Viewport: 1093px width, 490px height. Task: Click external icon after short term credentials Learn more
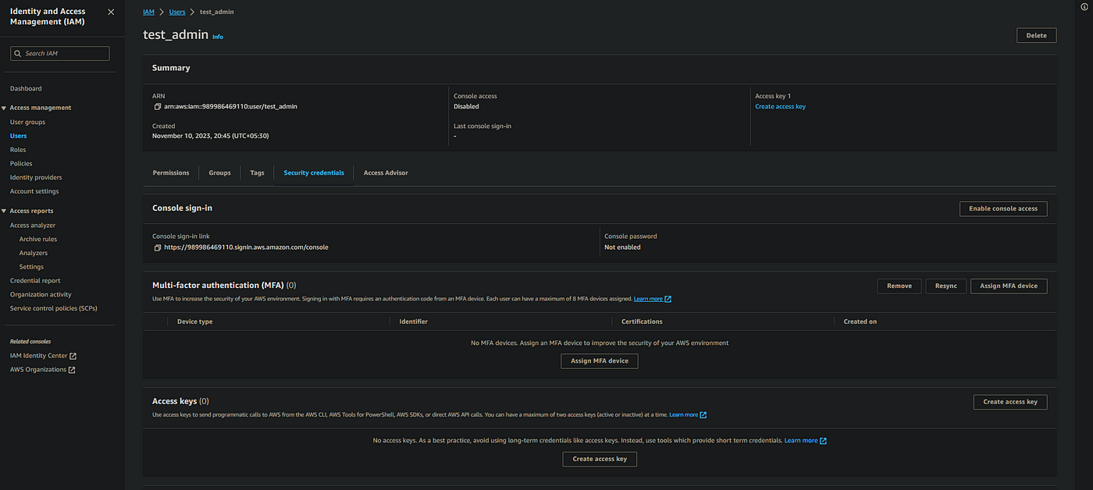click(x=824, y=441)
